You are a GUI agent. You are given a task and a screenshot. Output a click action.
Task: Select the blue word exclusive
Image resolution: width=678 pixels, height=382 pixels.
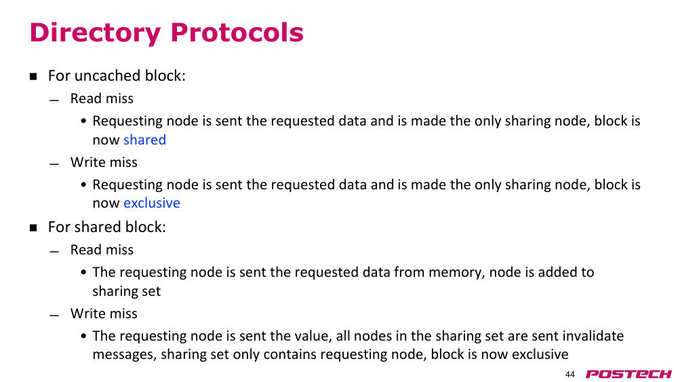pos(152,203)
